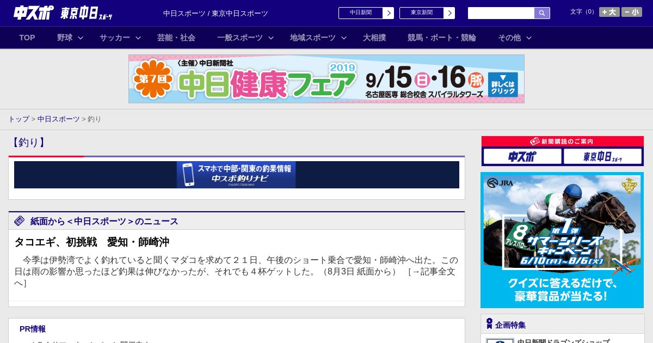Click the JRA サマーシリーズ campaign ad
The height and width of the screenshot is (343, 653).
pos(562,240)
